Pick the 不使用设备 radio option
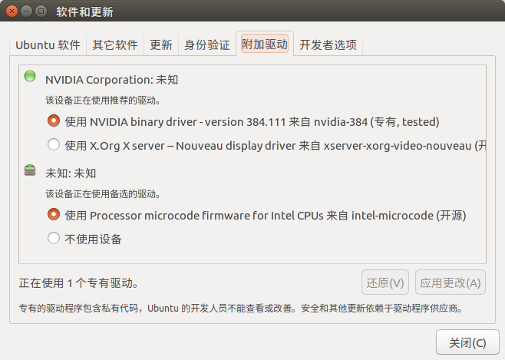 (54, 238)
